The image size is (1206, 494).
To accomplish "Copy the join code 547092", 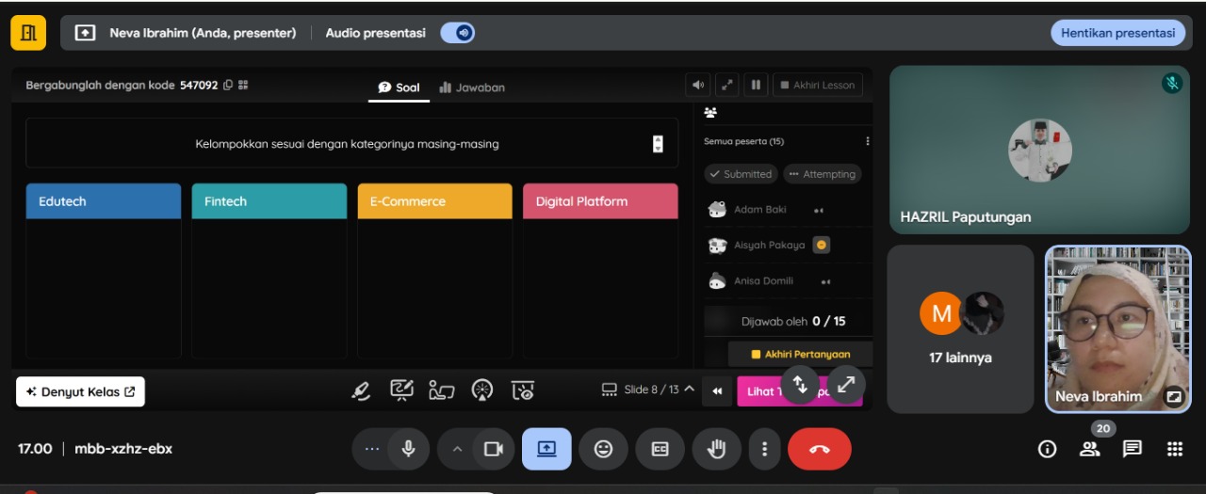I will coord(228,86).
